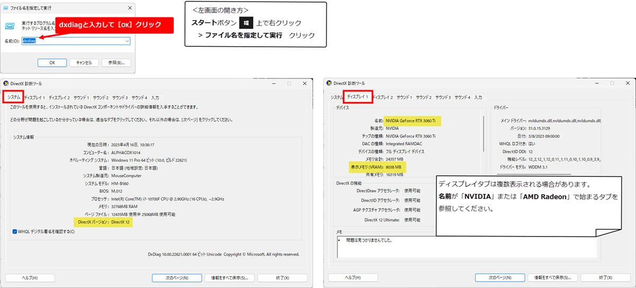Click the 参照(B)... browse button
636x288 pixels.
116,63
